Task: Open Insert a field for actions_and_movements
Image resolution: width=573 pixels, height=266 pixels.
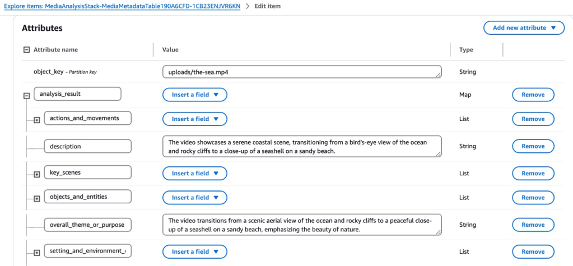Action: [x=194, y=119]
